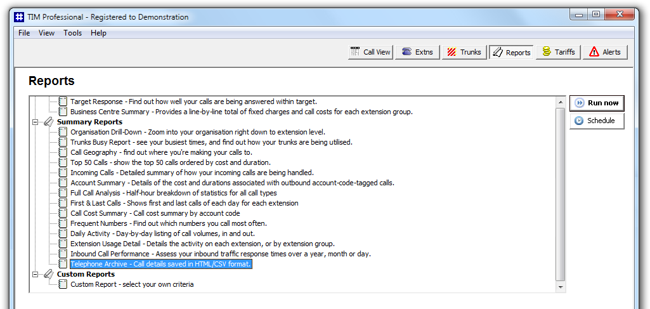Click the Top 50 Calls notepad icon

pos(63,162)
